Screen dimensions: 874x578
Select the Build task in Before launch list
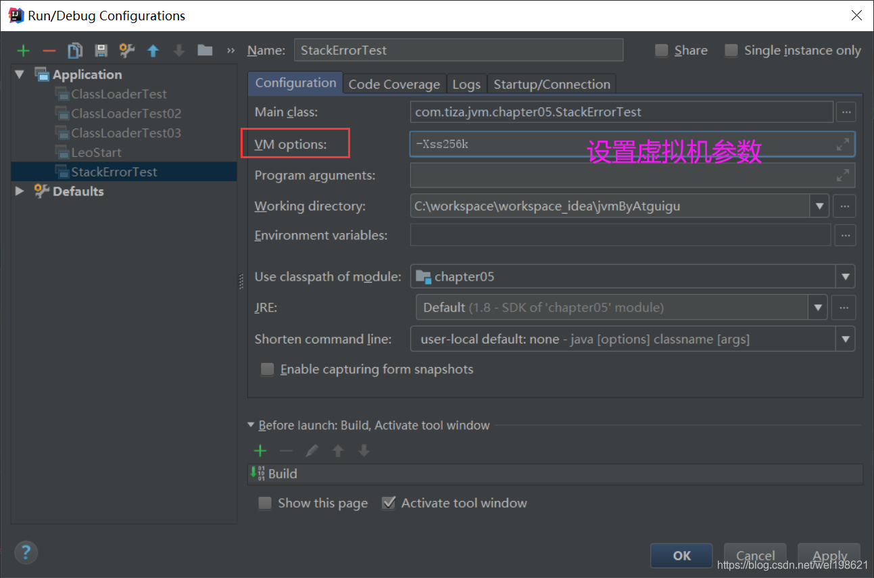click(555, 474)
